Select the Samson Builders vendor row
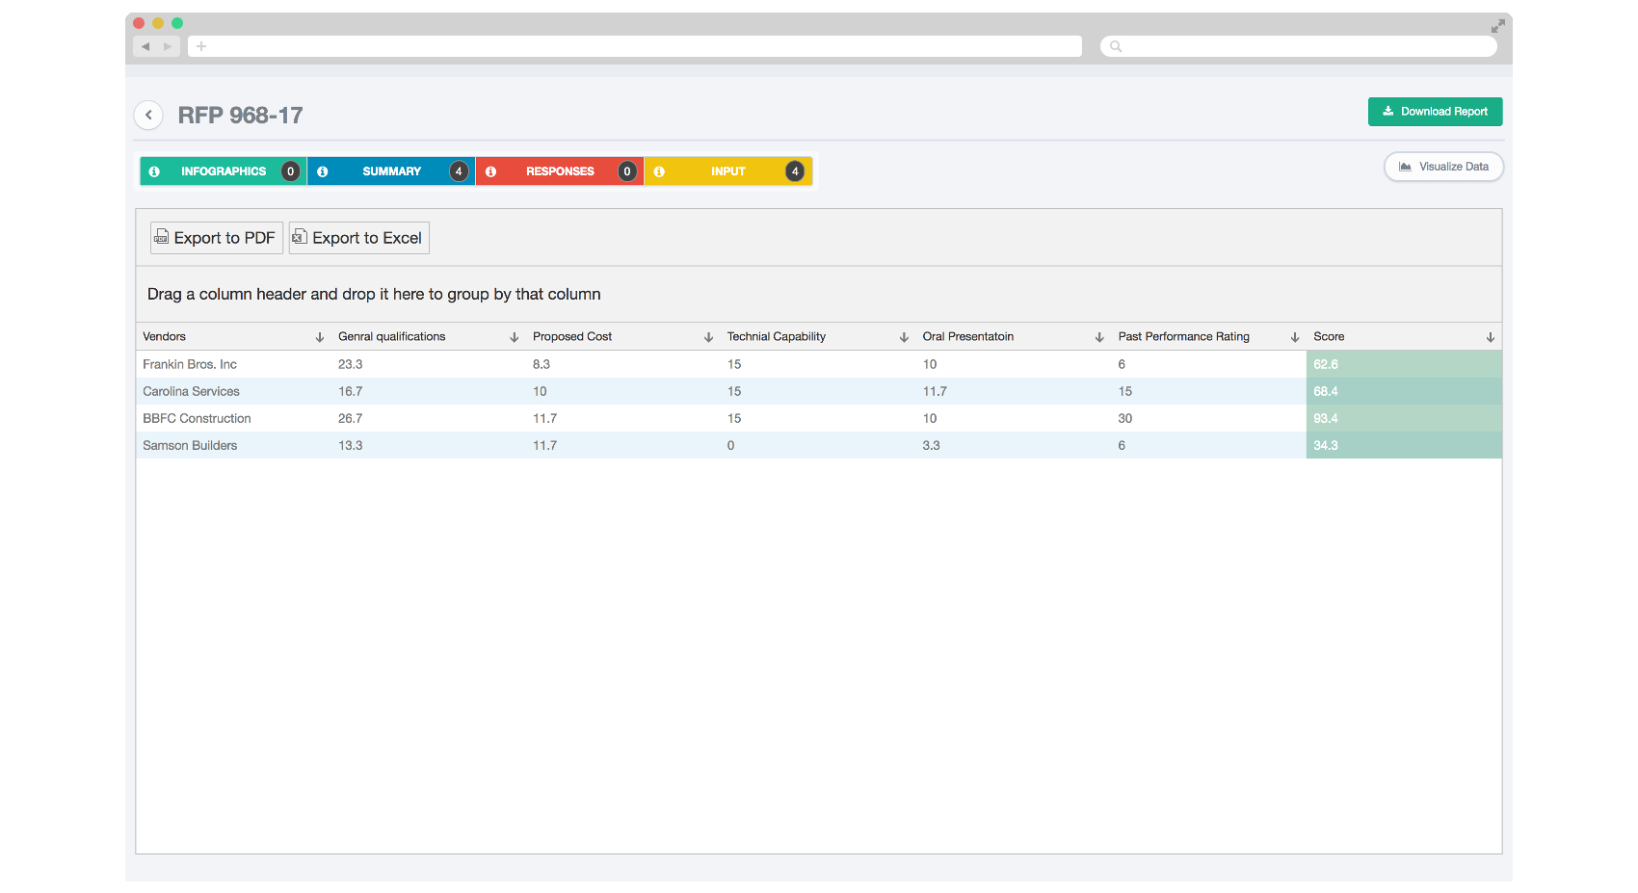 819,445
